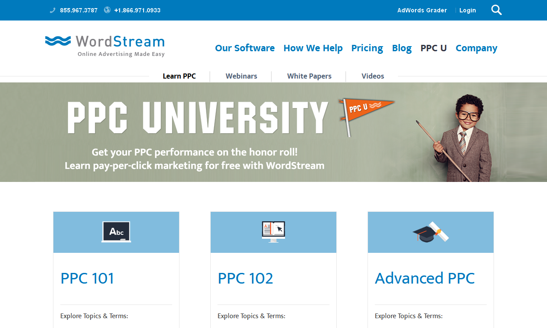Click the PPC University banner image
547x328 pixels.
pyautogui.click(x=273, y=132)
